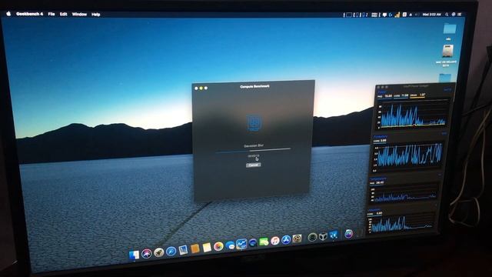
Task: Open the File menu
Action: [52, 14]
